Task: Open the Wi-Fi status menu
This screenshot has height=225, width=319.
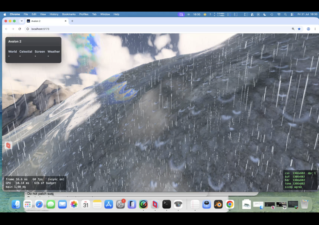Action: coord(279,14)
